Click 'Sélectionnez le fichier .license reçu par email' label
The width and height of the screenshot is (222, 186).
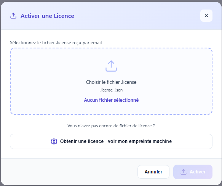[x=56, y=43]
